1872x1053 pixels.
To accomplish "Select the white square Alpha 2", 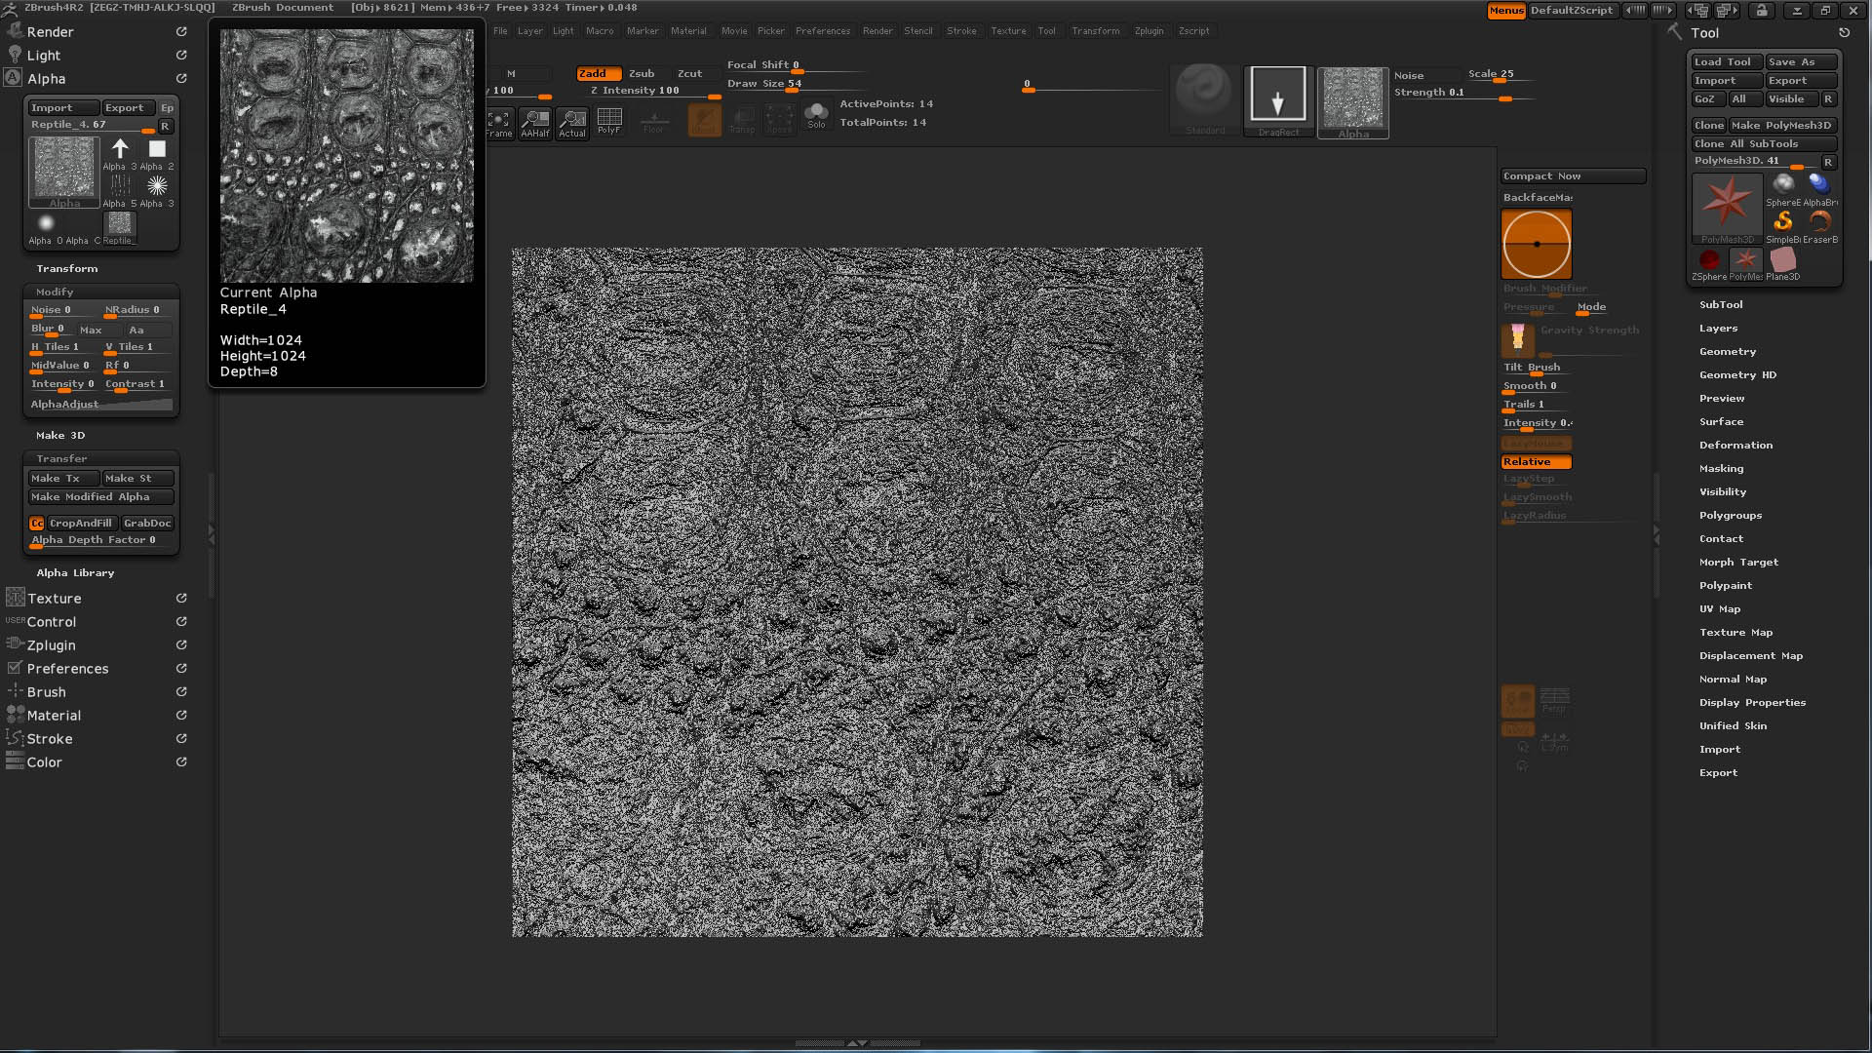I will (157, 153).
